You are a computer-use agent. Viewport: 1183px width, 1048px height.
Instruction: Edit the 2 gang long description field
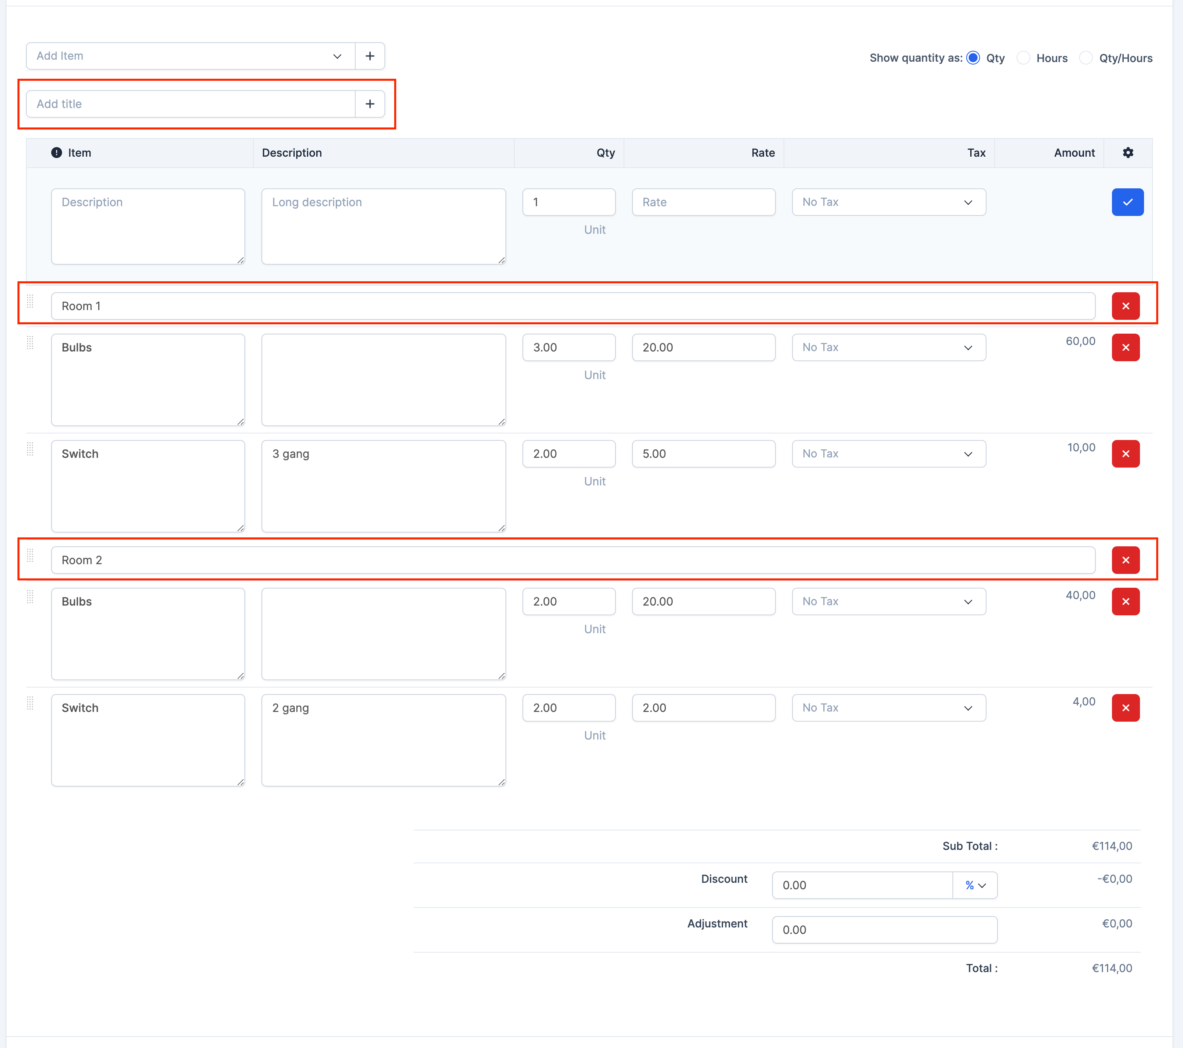pyautogui.click(x=384, y=740)
